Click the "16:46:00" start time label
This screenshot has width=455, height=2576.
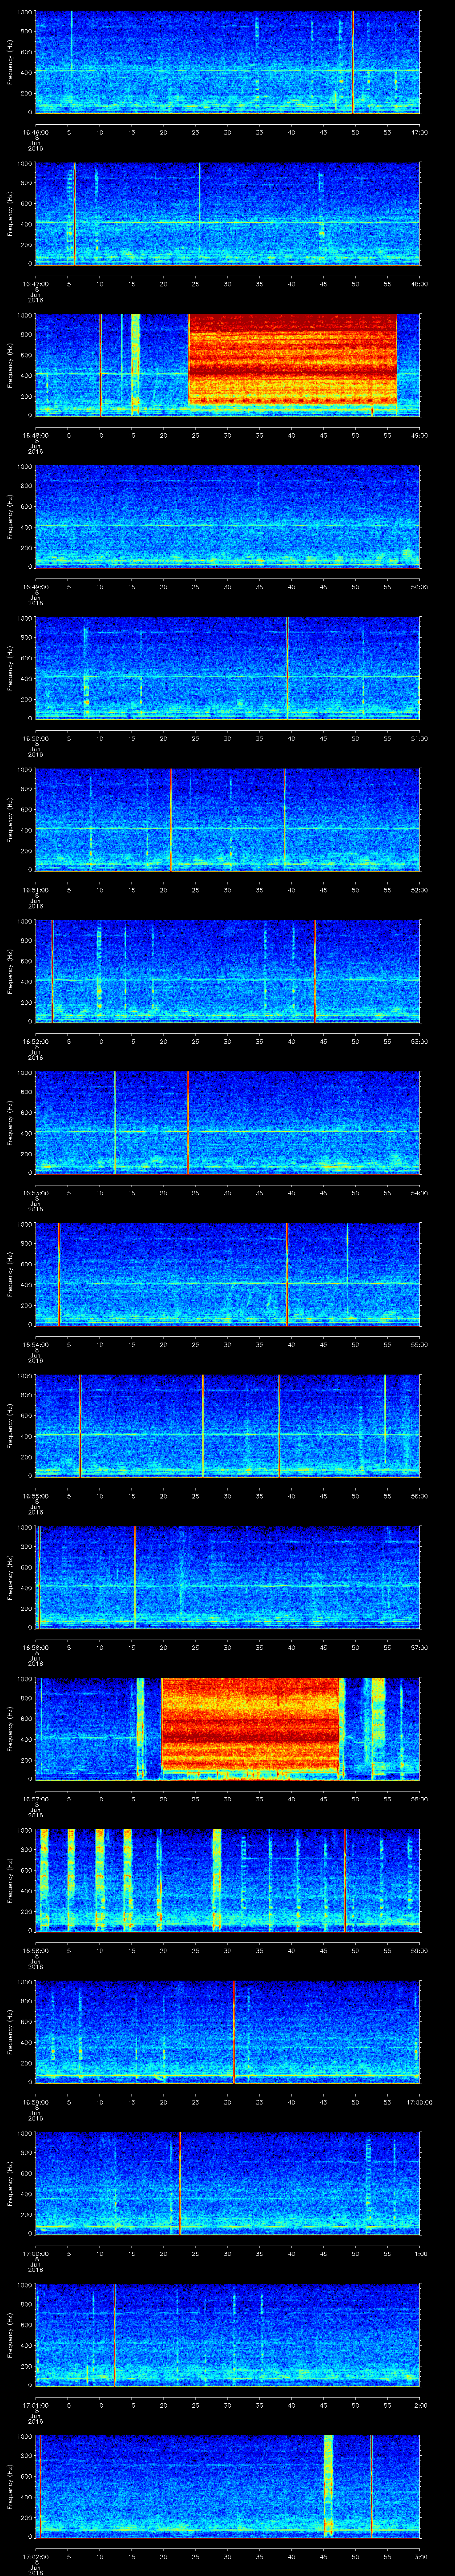36,132
